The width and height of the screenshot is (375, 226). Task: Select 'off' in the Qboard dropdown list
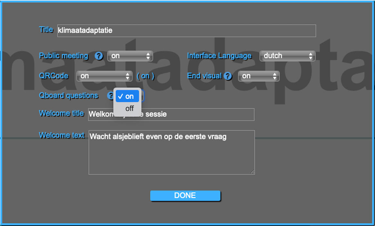[x=129, y=109]
